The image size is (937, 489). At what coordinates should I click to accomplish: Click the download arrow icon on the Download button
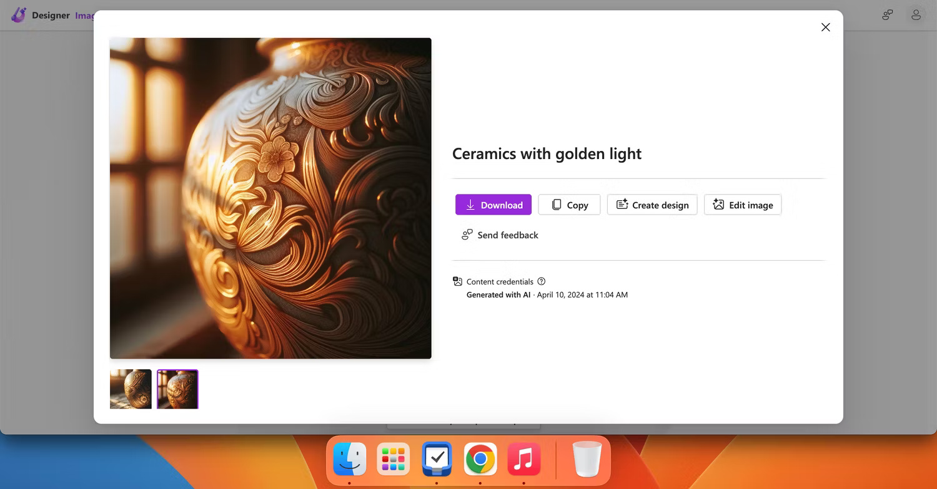470,205
